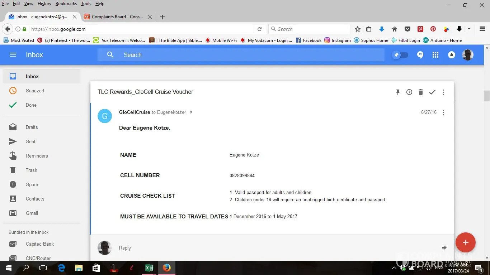The height and width of the screenshot is (275, 490).
Task: Delete the email using the trash icon
Action: [x=421, y=92]
